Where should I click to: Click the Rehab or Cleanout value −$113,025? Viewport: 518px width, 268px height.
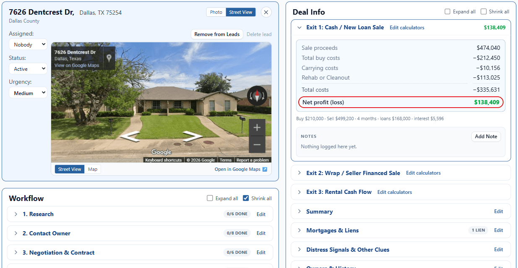click(487, 77)
